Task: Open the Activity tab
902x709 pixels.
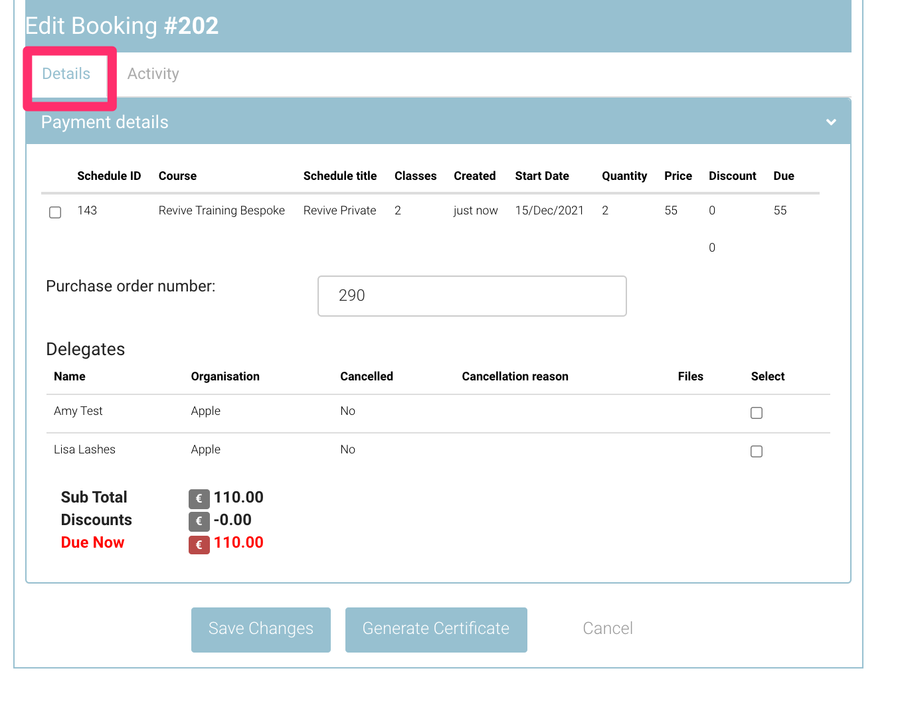Action: 153,74
